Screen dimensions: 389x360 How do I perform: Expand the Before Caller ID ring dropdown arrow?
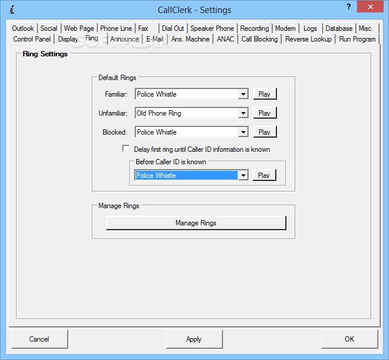[x=243, y=176]
